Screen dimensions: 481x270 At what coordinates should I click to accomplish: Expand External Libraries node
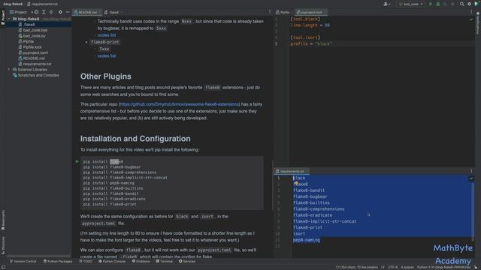point(9,70)
